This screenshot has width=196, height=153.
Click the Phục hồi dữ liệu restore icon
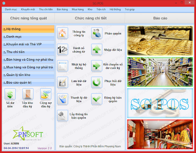pyautogui.click(x=97, y=82)
